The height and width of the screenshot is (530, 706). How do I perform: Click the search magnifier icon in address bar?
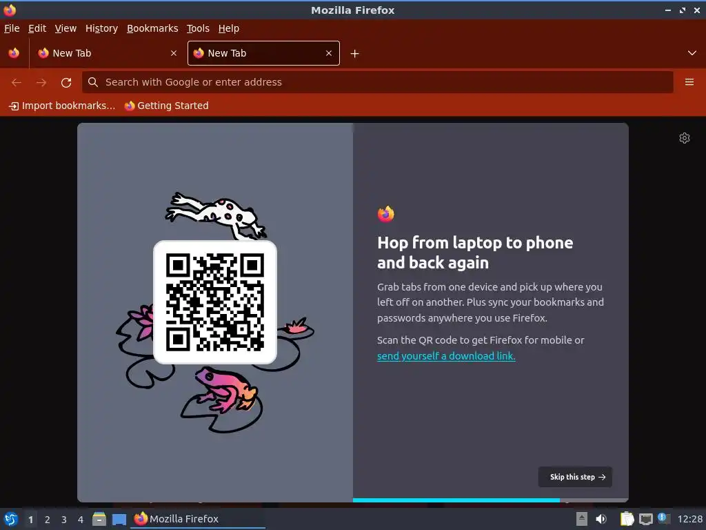[x=93, y=82]
